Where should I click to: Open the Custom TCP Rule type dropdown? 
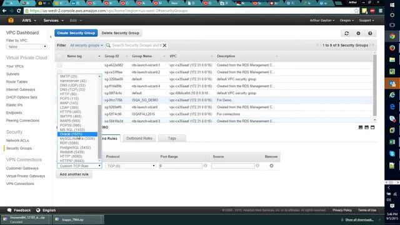79,166
